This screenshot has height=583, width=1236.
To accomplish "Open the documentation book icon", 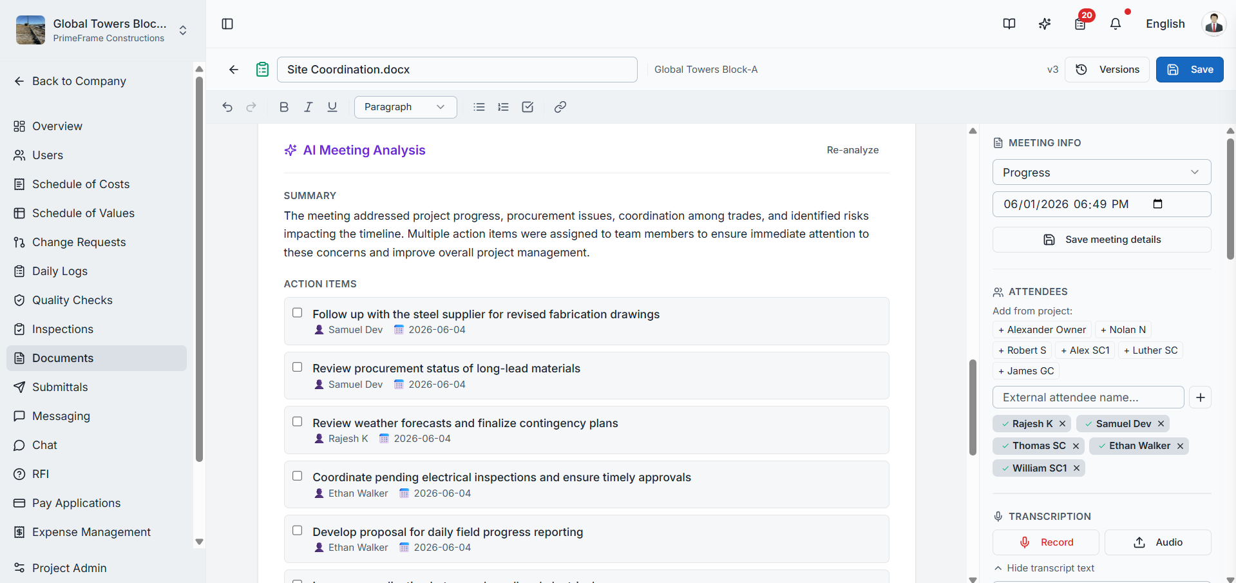I will pos(1009,24).
